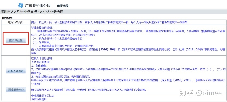
Task: Choose the 在职人才引进 button
Action: [16, 71]
